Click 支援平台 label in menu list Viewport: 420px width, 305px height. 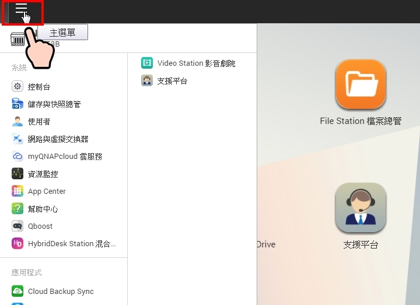point(172,81)
